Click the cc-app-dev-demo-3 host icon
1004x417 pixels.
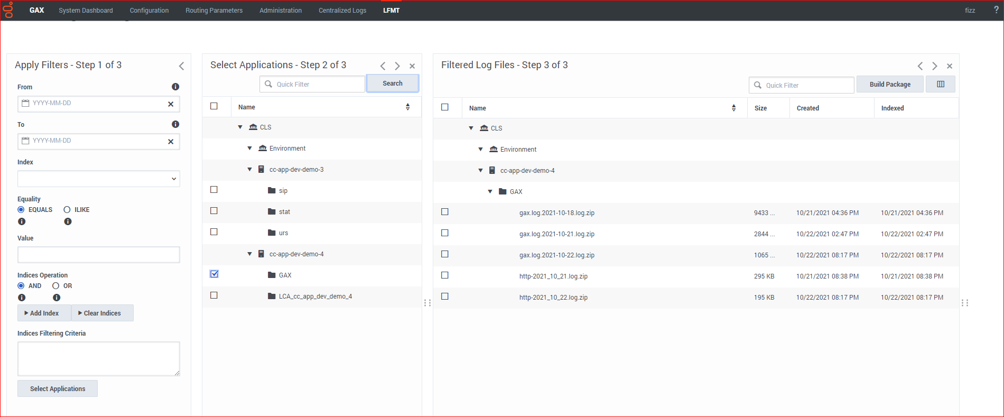(261, 169)
